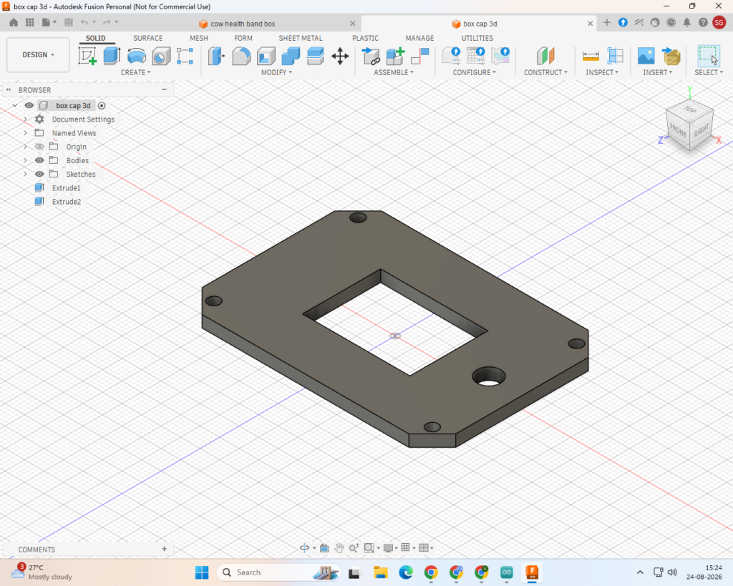Image resolution: width=733 pixels, height=586 pixels.
Task: Expand the Sketches folder
Action: coord(25,174)
